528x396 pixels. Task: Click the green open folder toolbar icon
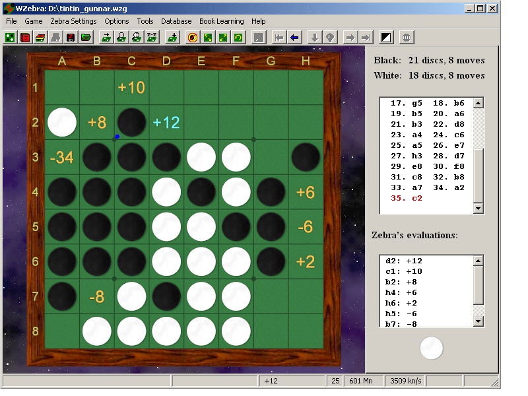pyautogui.click(x=86, y=38)
